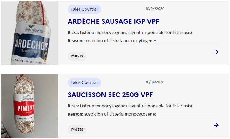The width and height of the screenshot is (230, 139).
Task: Open the Ardechois sausage product photo
Action: click(x=30, y=33)
